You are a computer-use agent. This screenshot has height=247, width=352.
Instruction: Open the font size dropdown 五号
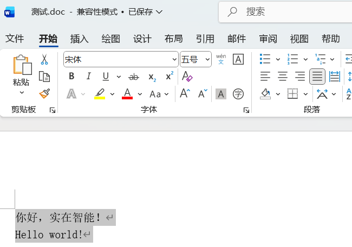click(x=207, y=59)
